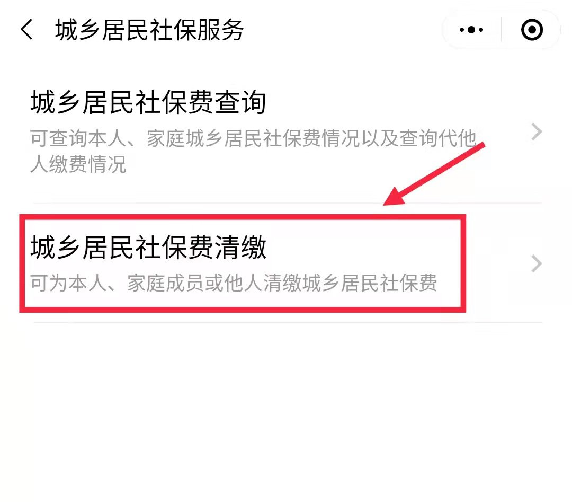
Task: Click the red arrow annotation head
Action: (x=396, y=197)
